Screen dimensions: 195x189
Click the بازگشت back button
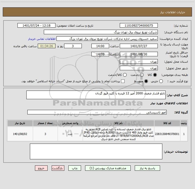[58, 168]
